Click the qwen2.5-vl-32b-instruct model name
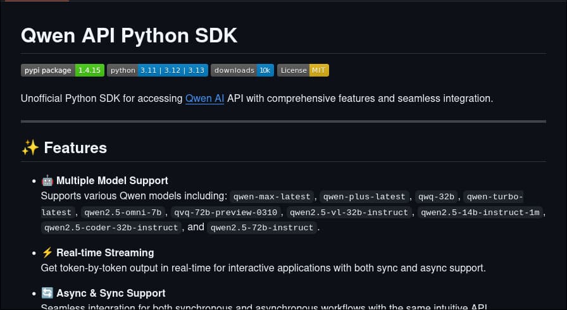Image resolution: width=567 pixels, height=310 pixels. click(349, 212)
